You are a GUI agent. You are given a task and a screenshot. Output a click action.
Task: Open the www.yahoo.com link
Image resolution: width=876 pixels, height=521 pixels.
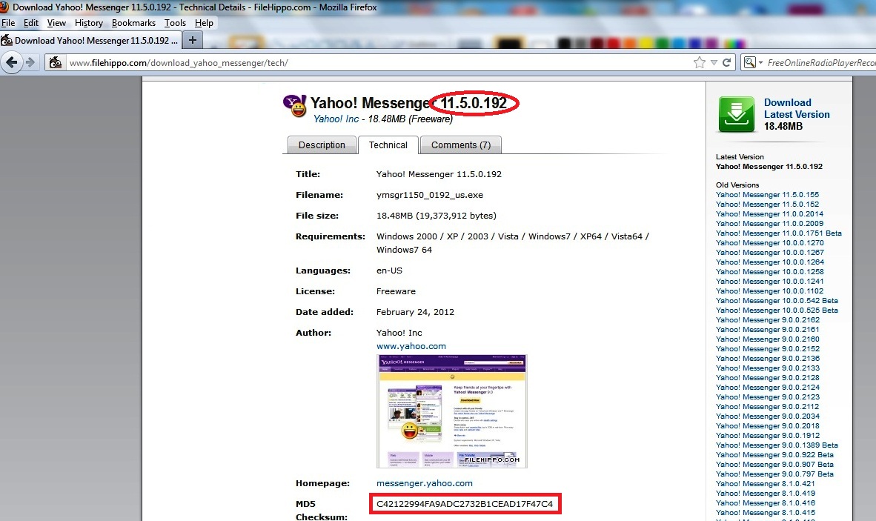coord(411,346)
